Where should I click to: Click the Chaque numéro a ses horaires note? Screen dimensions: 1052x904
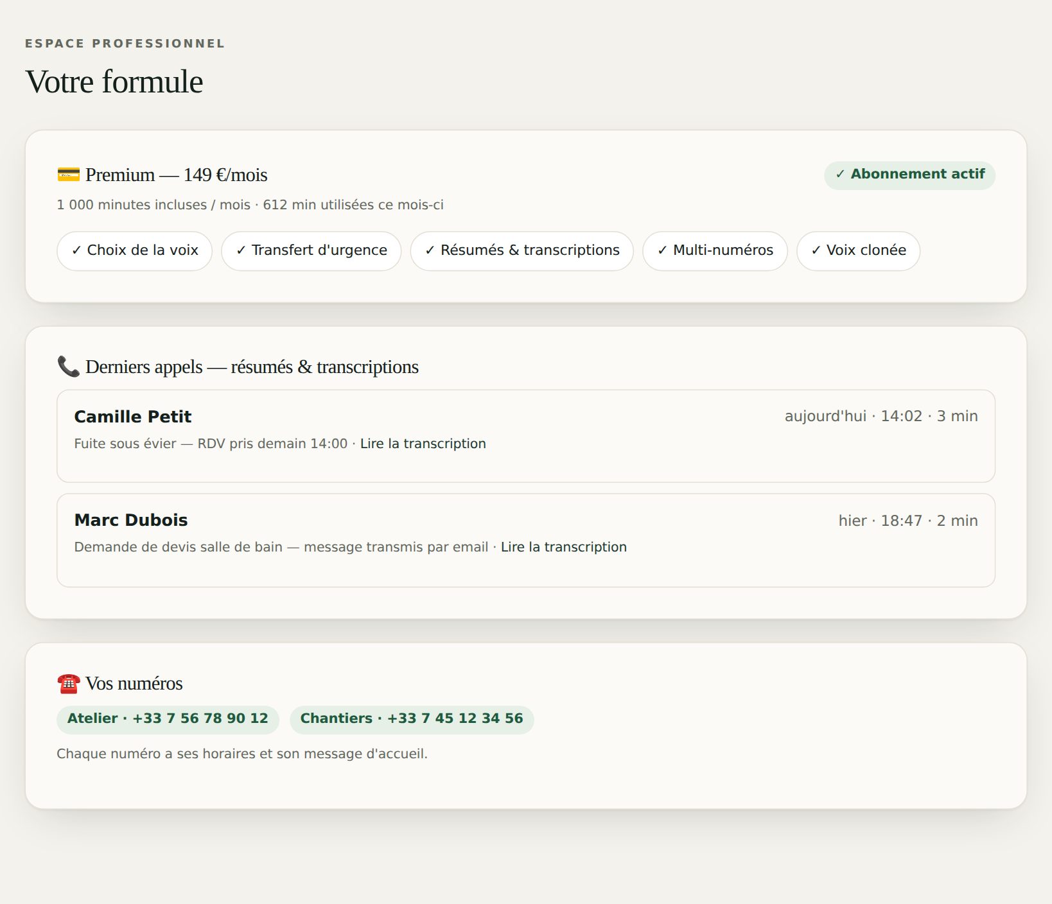tap(242, 754)
